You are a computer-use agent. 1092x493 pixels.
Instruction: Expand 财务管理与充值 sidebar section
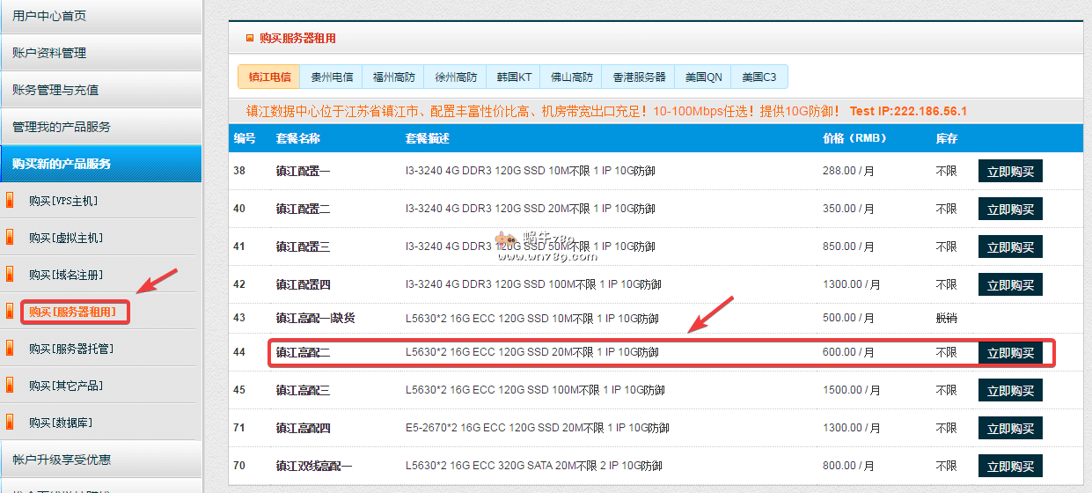(x=55, y=90)
